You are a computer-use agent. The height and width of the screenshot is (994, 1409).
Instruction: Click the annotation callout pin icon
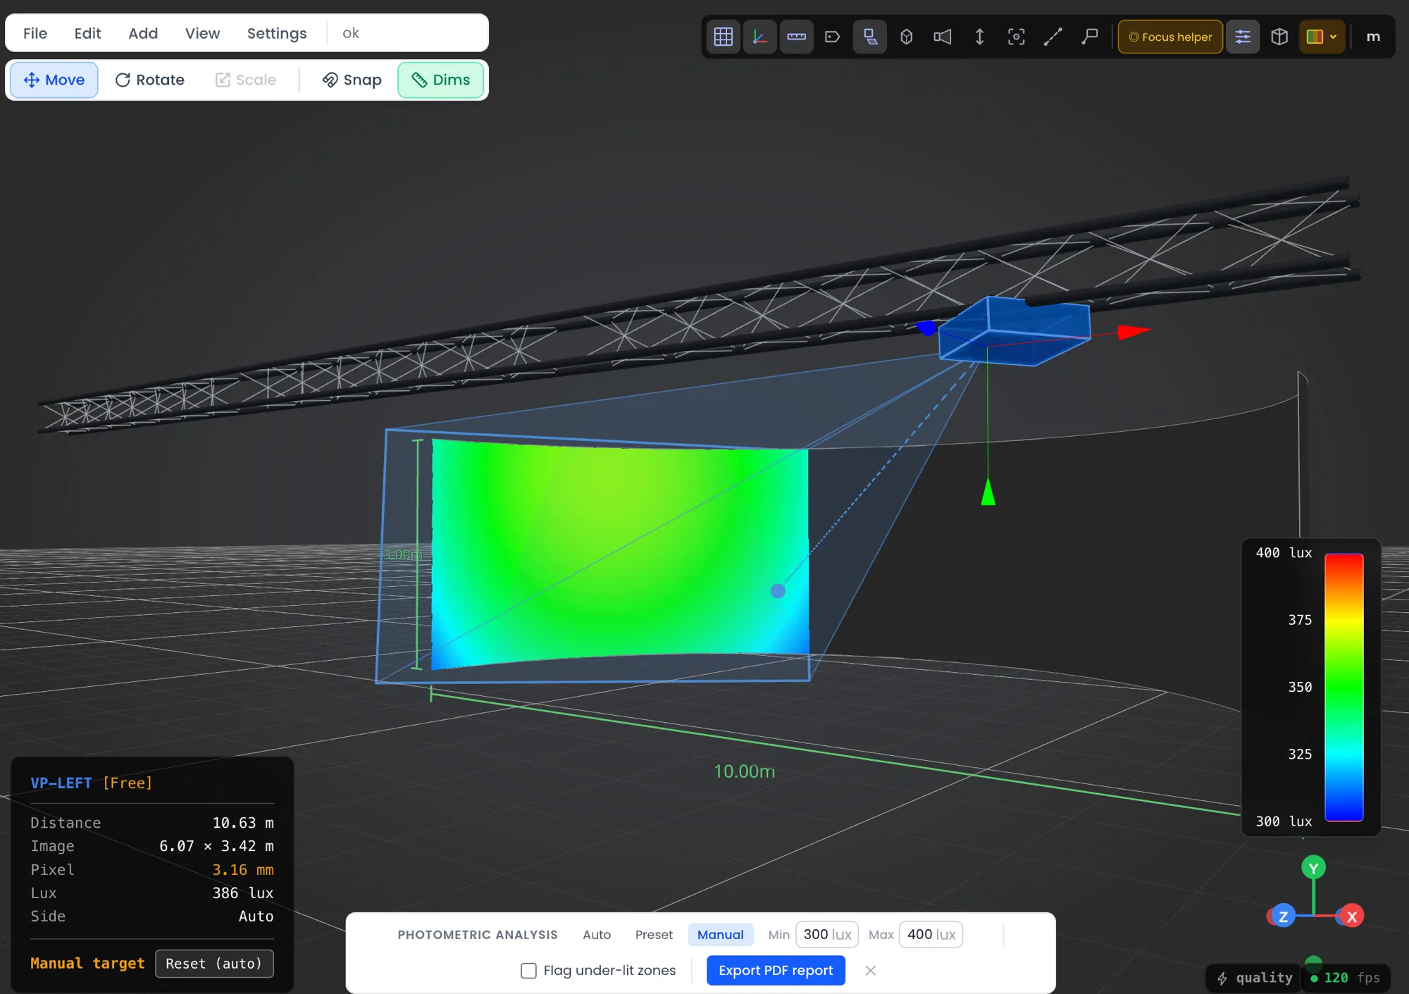[1090, 37]
